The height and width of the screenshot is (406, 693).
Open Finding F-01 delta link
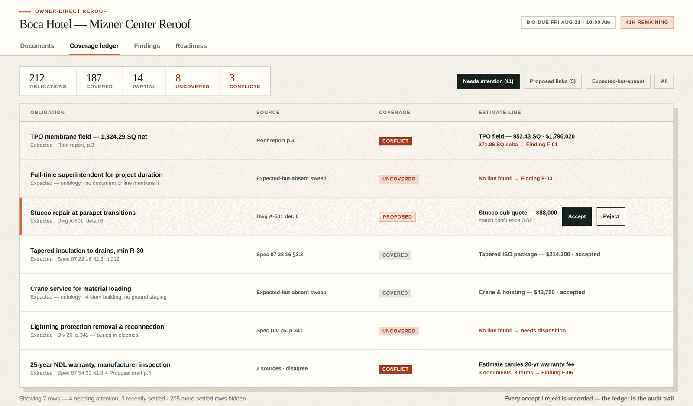coord(518,145)
